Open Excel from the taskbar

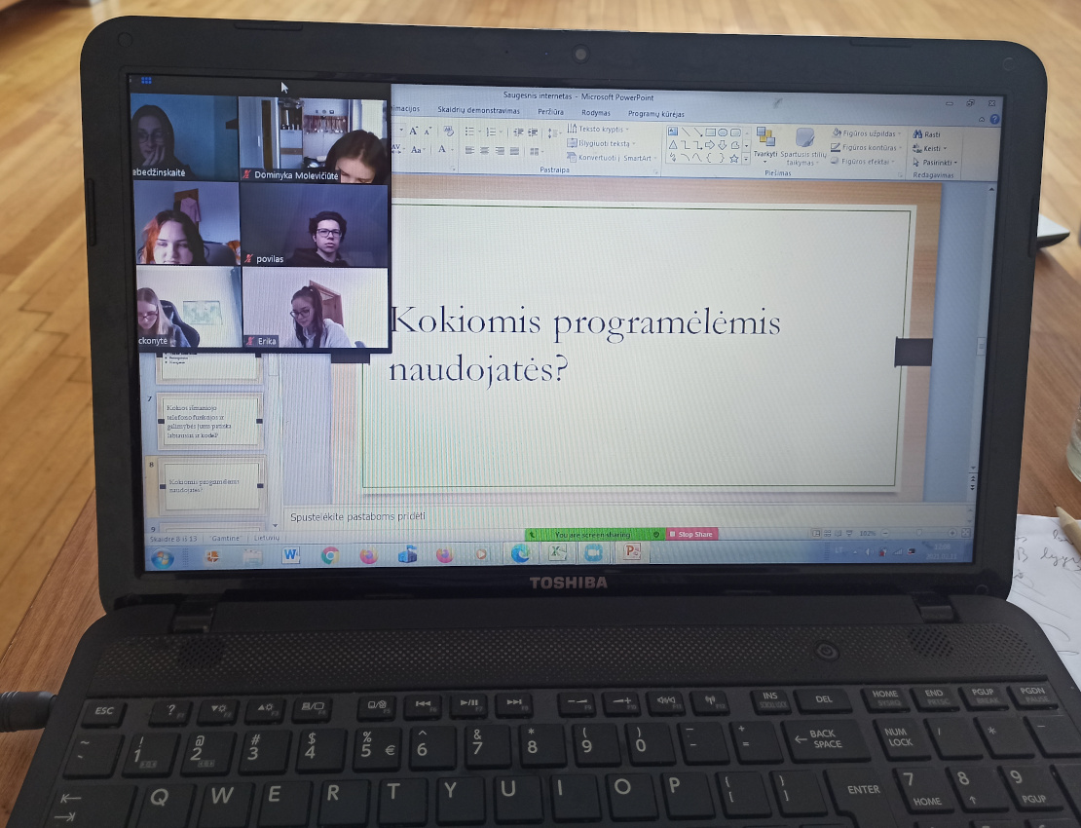557,551
